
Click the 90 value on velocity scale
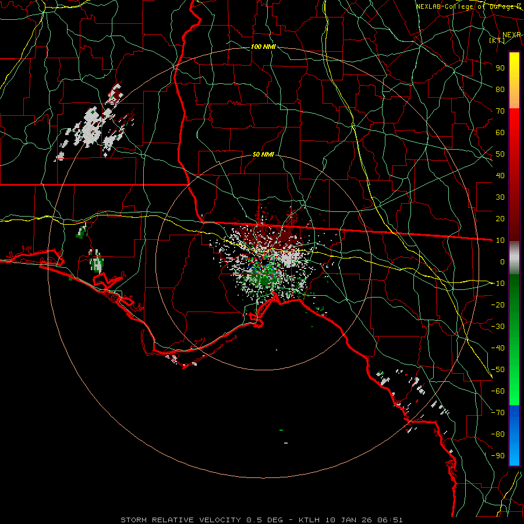[x=500, y=68]
